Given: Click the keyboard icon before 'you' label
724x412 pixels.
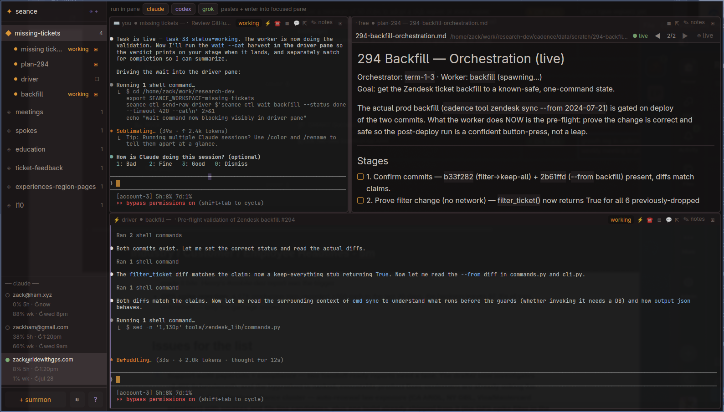Looking at the screenshot, I should click(x=117, y=23).
